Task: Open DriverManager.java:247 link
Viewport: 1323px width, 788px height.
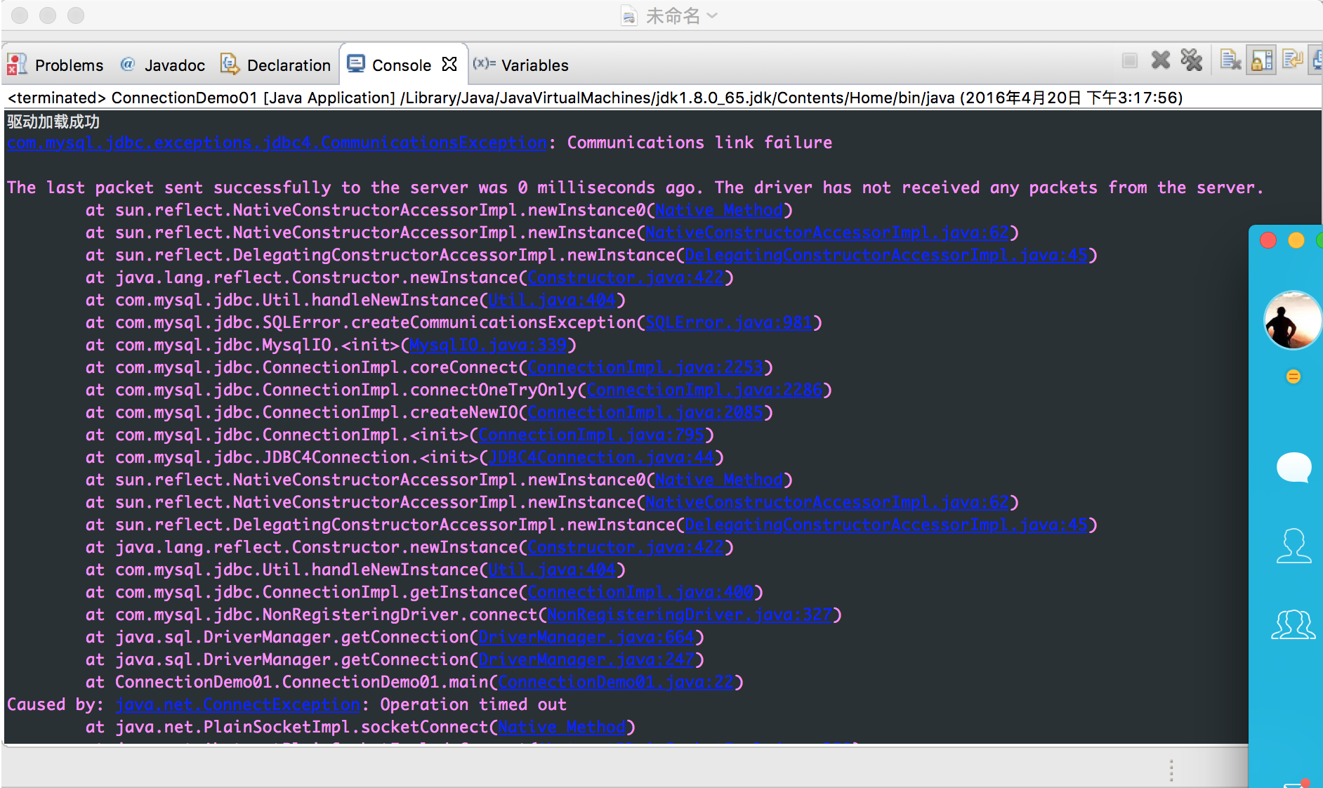Action: pos(586,660)
